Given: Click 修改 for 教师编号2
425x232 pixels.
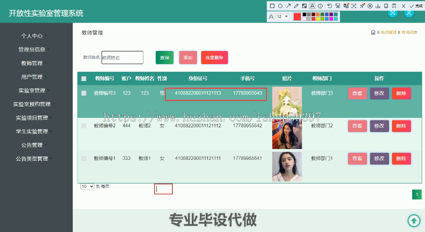Looking at the screenshot, I should 379,126.
